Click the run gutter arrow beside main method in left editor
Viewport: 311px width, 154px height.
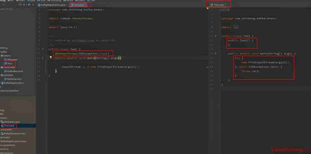[43, 58]
